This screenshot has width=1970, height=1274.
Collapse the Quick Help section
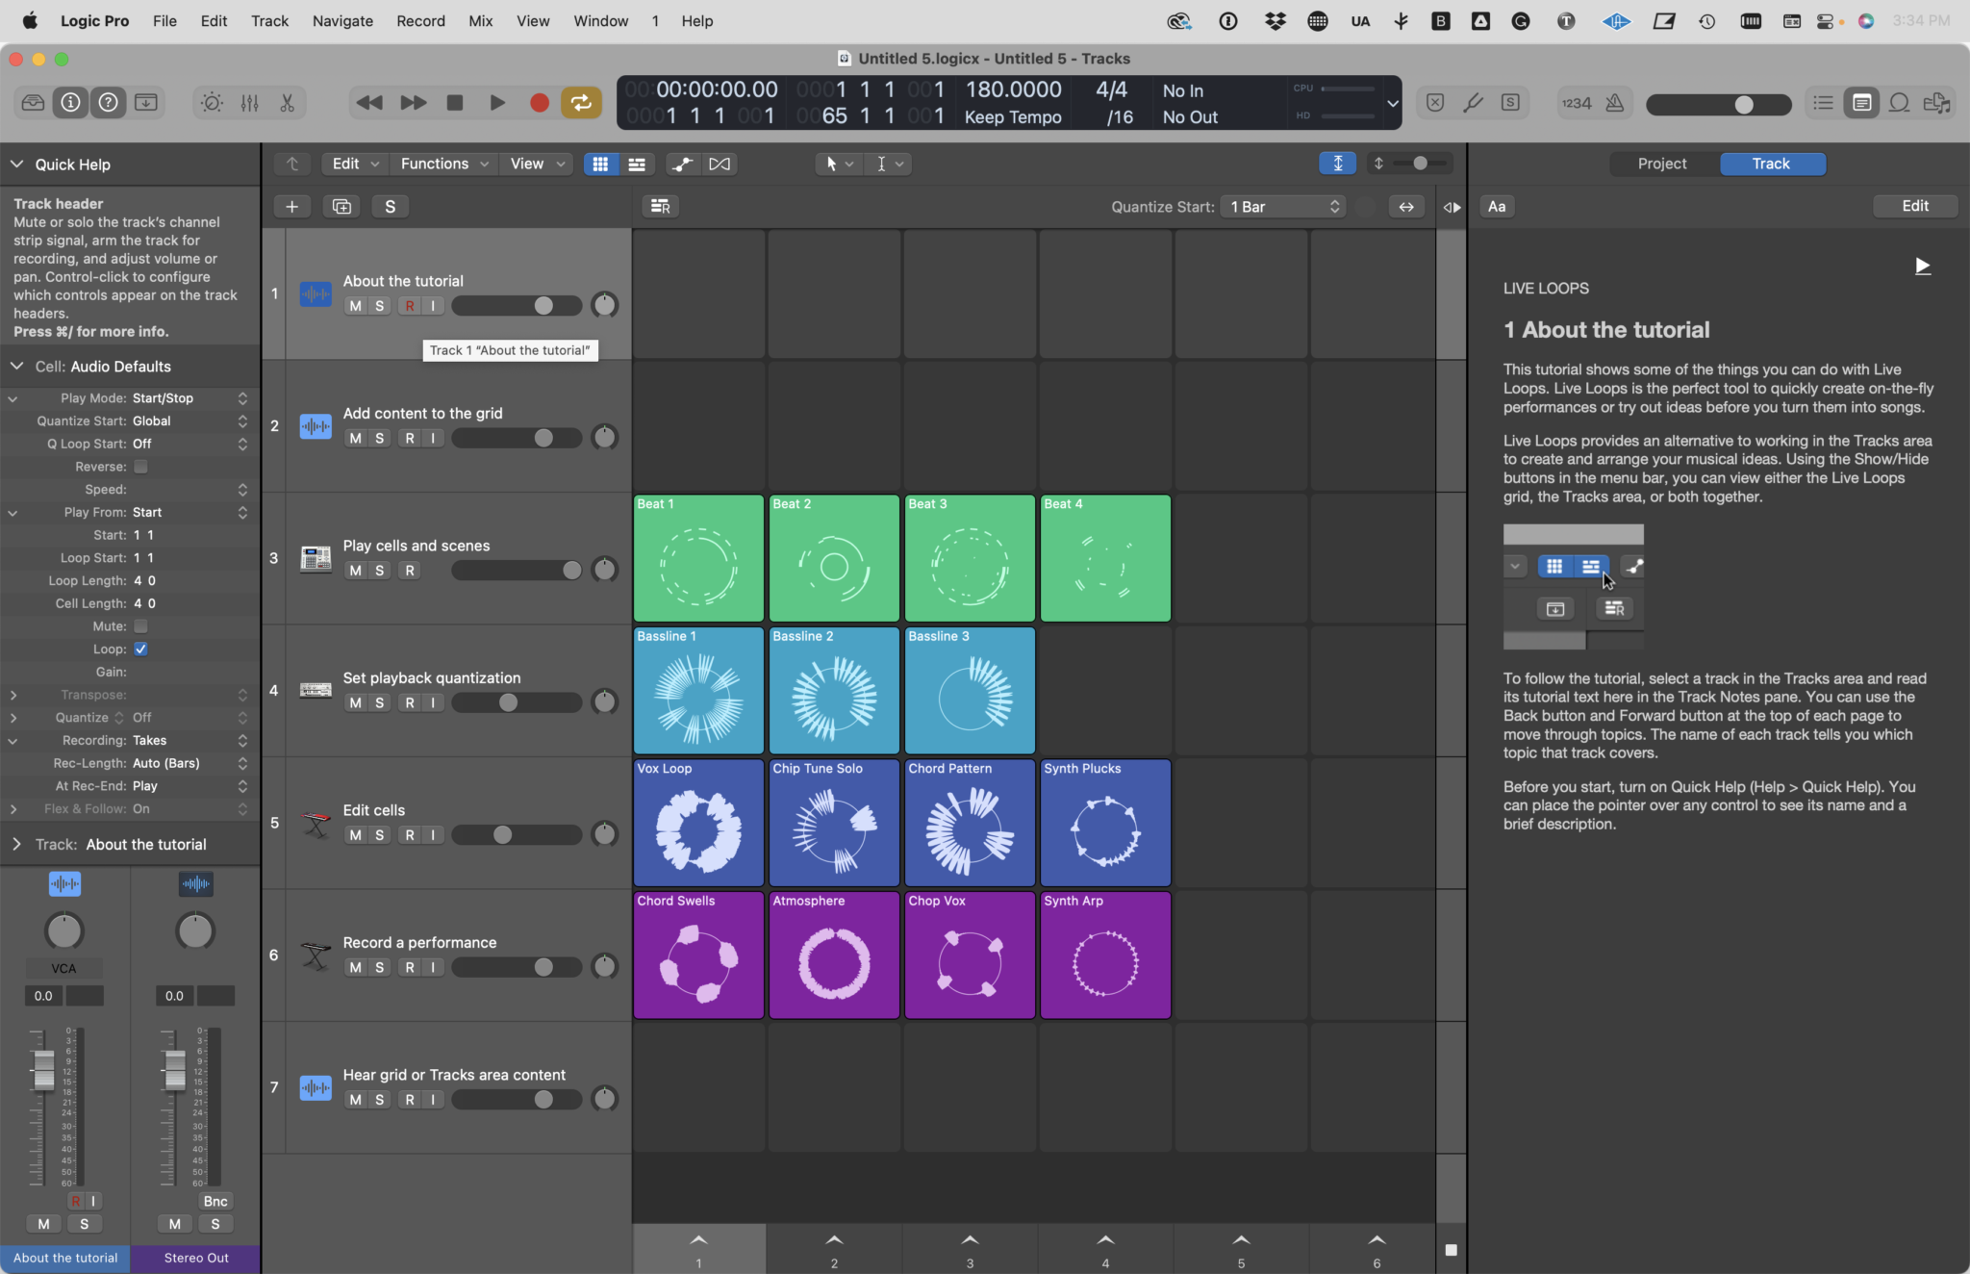pyautogui.click(x=15, y=164)
